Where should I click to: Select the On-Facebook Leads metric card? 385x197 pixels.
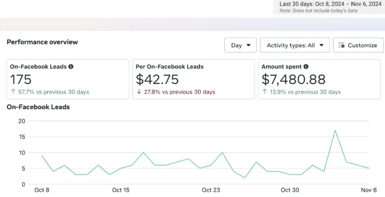click(68, 79)
